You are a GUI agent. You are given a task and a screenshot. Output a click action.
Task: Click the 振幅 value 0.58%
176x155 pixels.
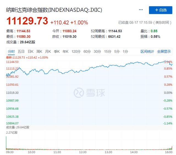tap(155, 36)
